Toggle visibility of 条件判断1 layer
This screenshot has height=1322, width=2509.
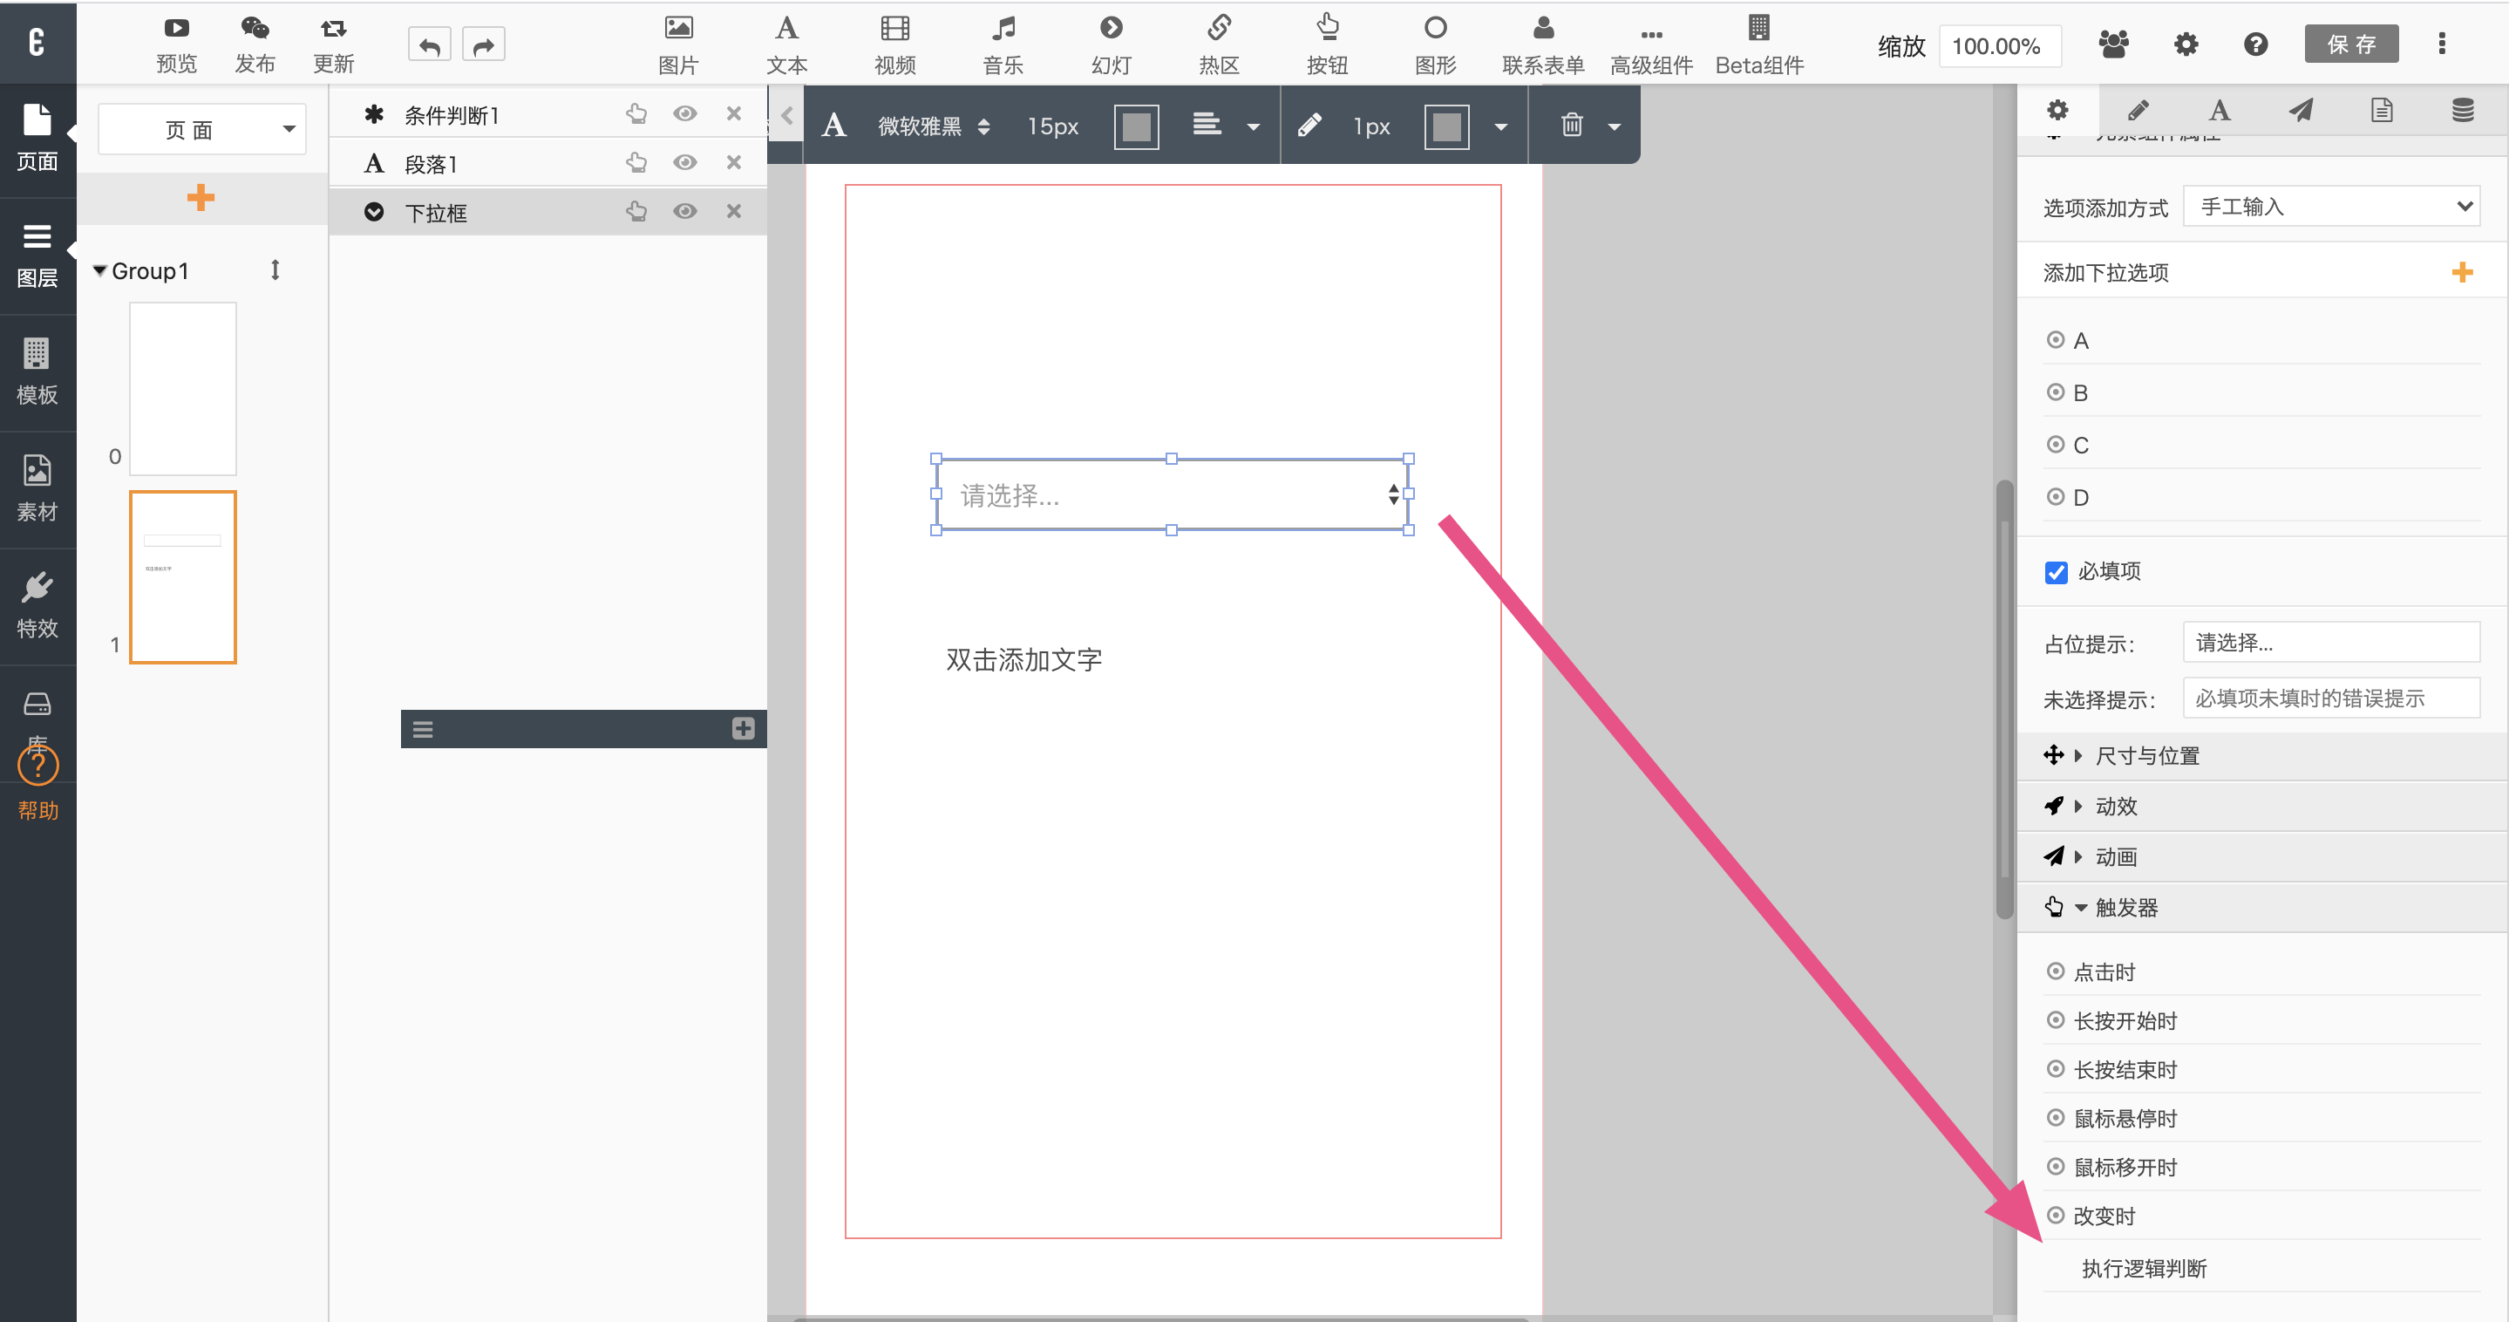684,113
